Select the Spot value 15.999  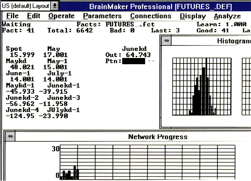click(22, 55)
